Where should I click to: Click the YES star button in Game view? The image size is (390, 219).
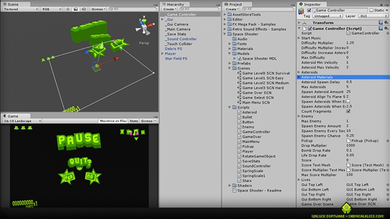pyautogui.click(x=67, y=177)
